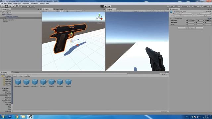Click the cloud services icon
Viewport: 212px width, 119px height.
tap(178, 6)
